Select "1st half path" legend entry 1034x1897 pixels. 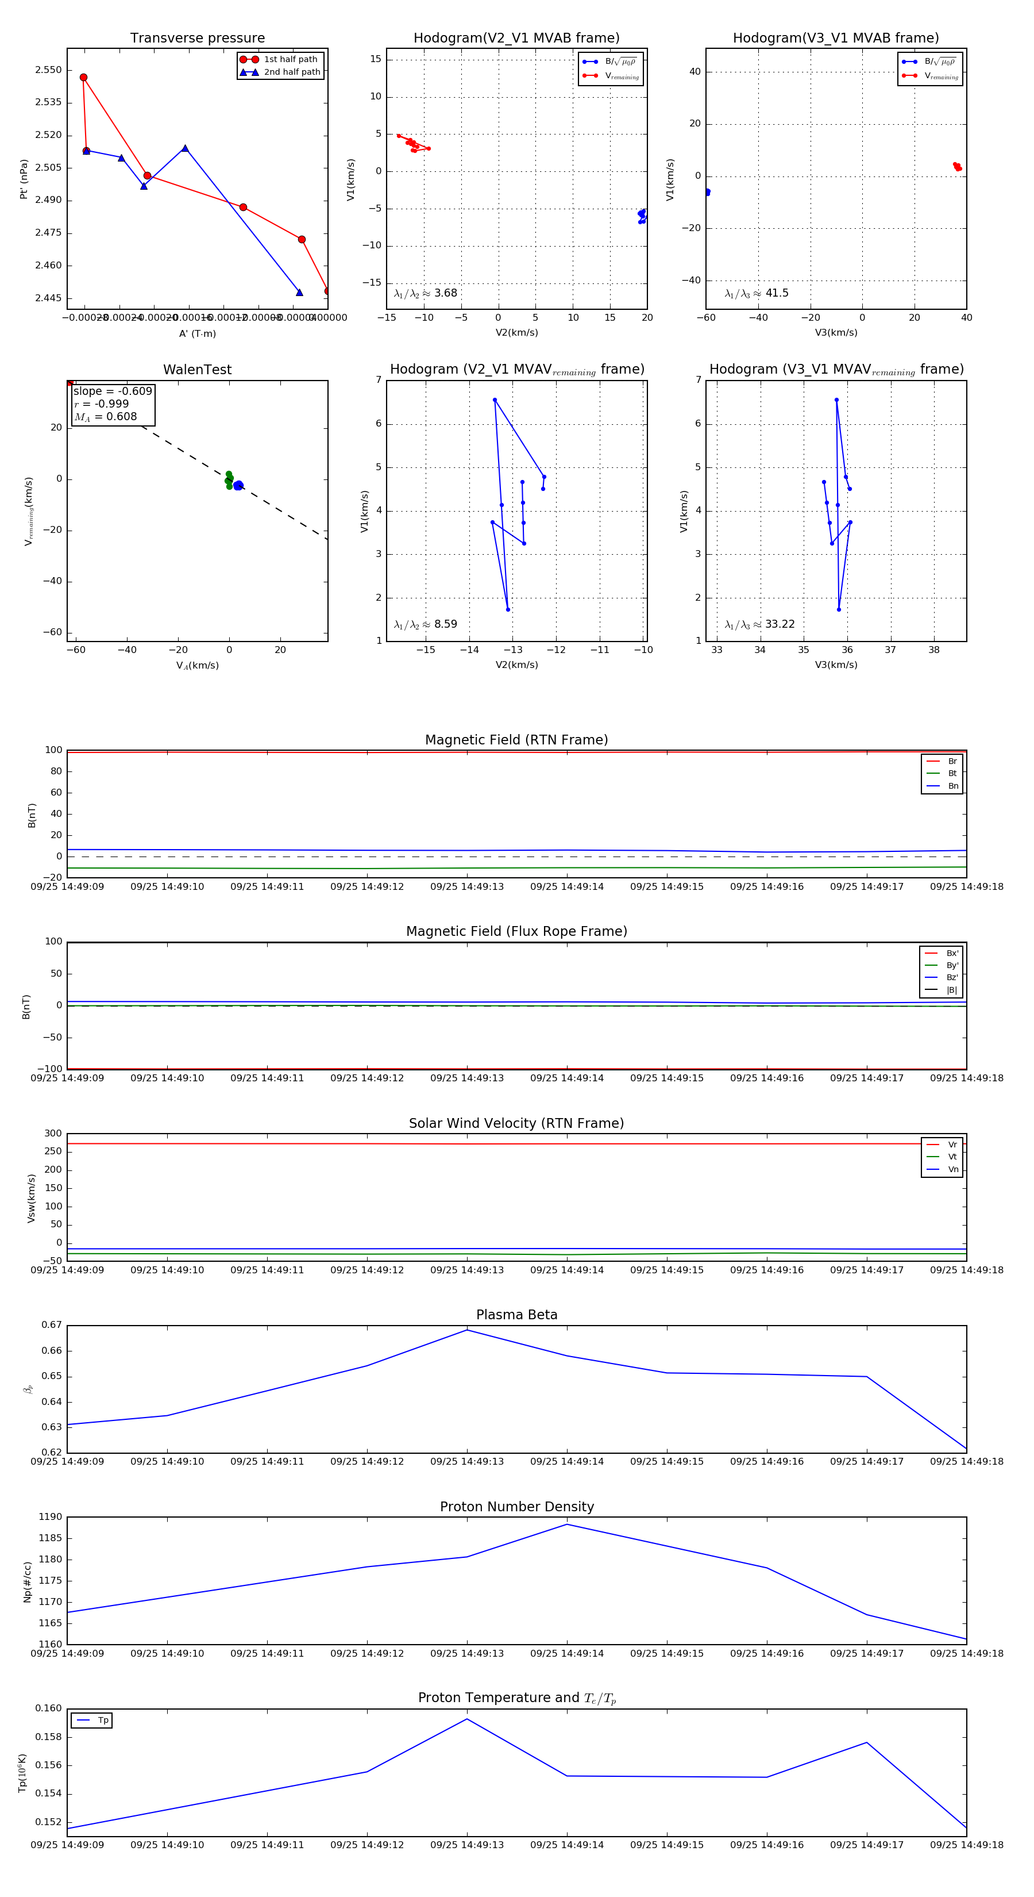pos(280,60)
